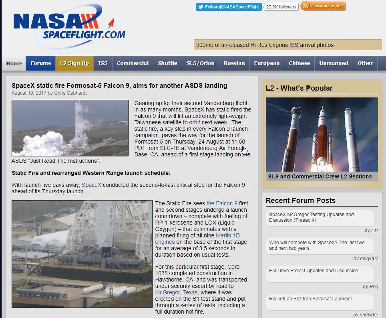
Task: Open 'Who will compete with SpaceX?' forum post
Action: pos(320,246)
